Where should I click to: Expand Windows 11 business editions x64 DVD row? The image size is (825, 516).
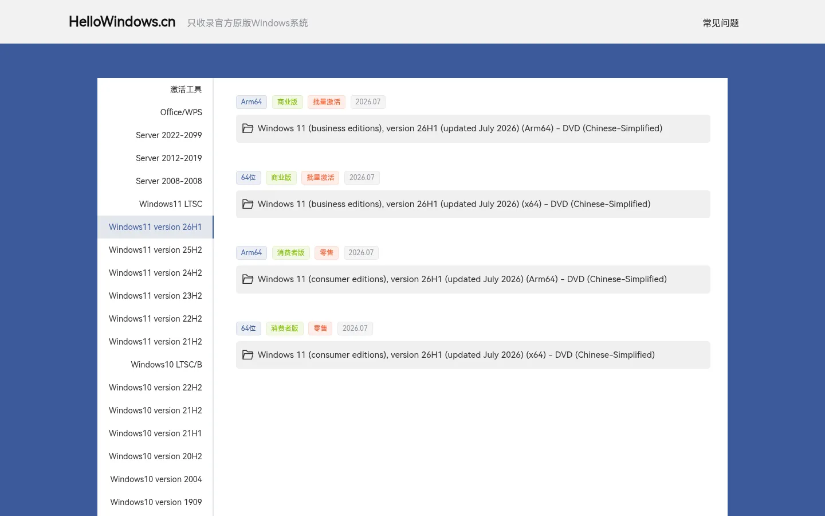473,204
